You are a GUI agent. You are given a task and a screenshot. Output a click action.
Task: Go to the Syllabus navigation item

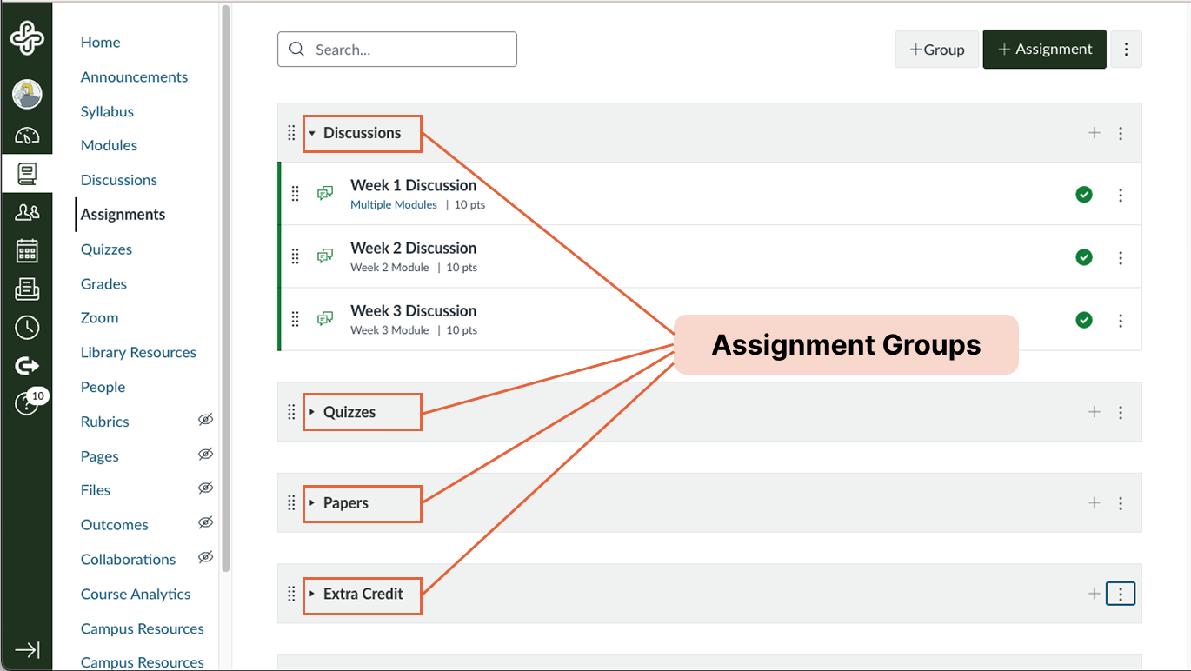point(106,111)
